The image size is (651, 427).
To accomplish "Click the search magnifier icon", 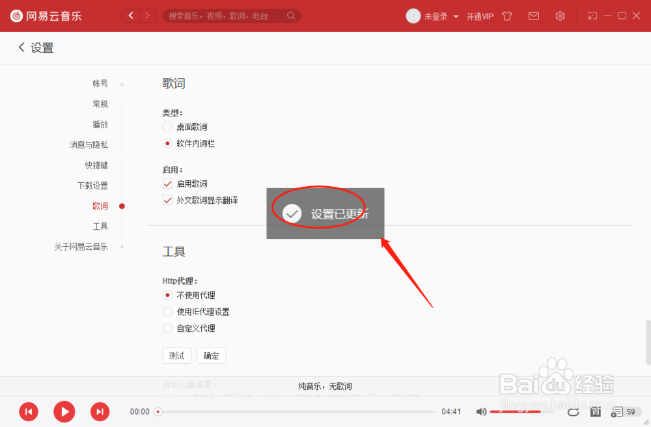I will pos(291,16).
